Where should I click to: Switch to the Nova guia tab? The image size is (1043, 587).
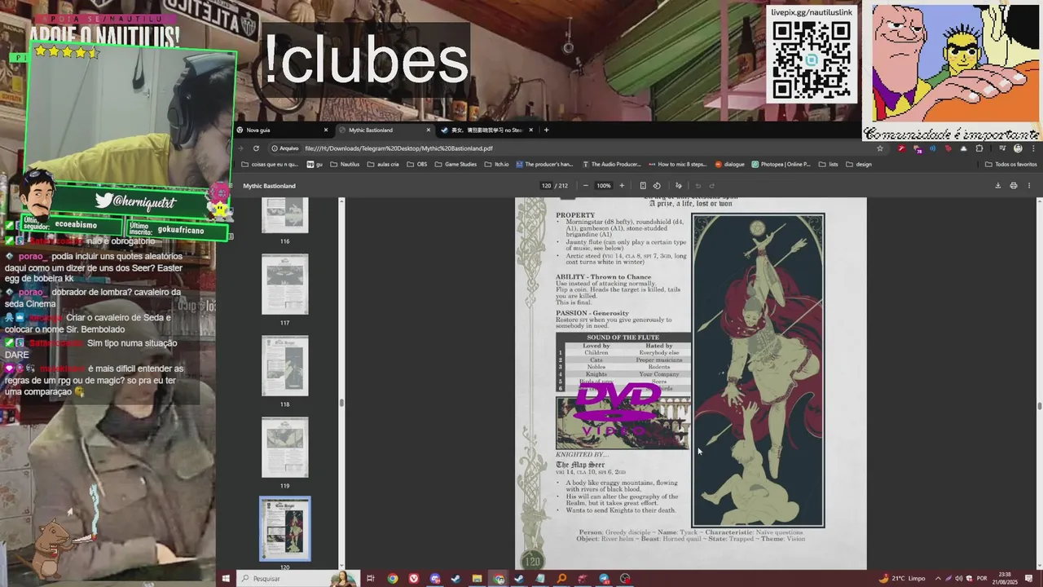click(x=282, y=130)
